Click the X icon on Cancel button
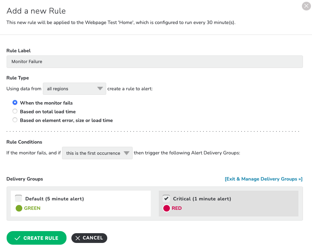Screen dimensions: 312x252 click(78, 238)
